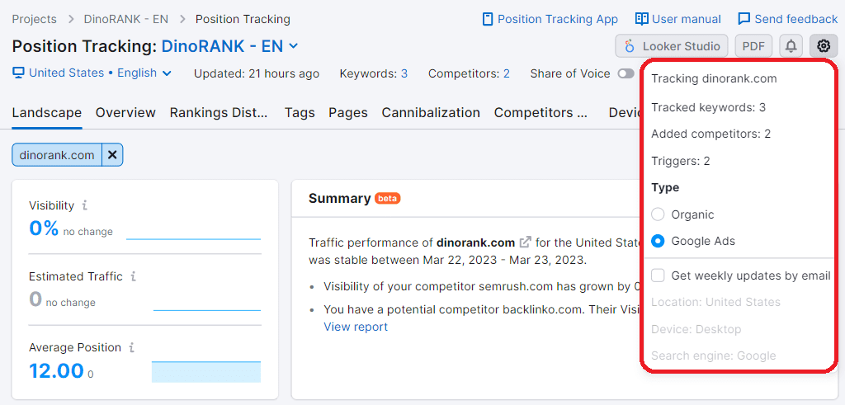The height and width of the screenshot is (405, 845).
Task: Click Added competitors: 2 in settings panel
Action: pyautogui.click(x=710, y=134)
